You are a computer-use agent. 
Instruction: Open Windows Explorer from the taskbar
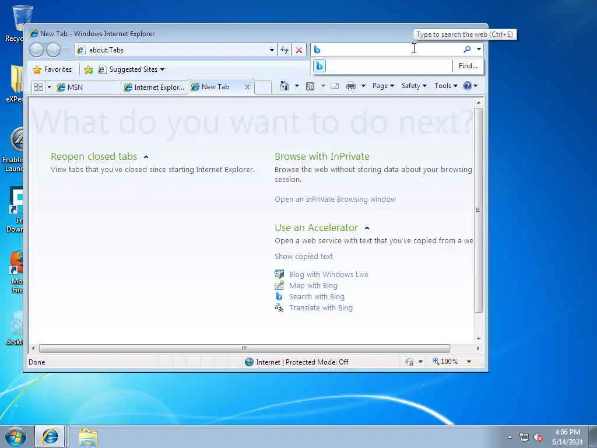(x=89, y=437)
